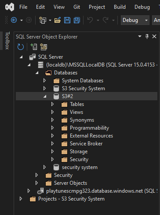Open the View menu

click(x=59, y=7)
